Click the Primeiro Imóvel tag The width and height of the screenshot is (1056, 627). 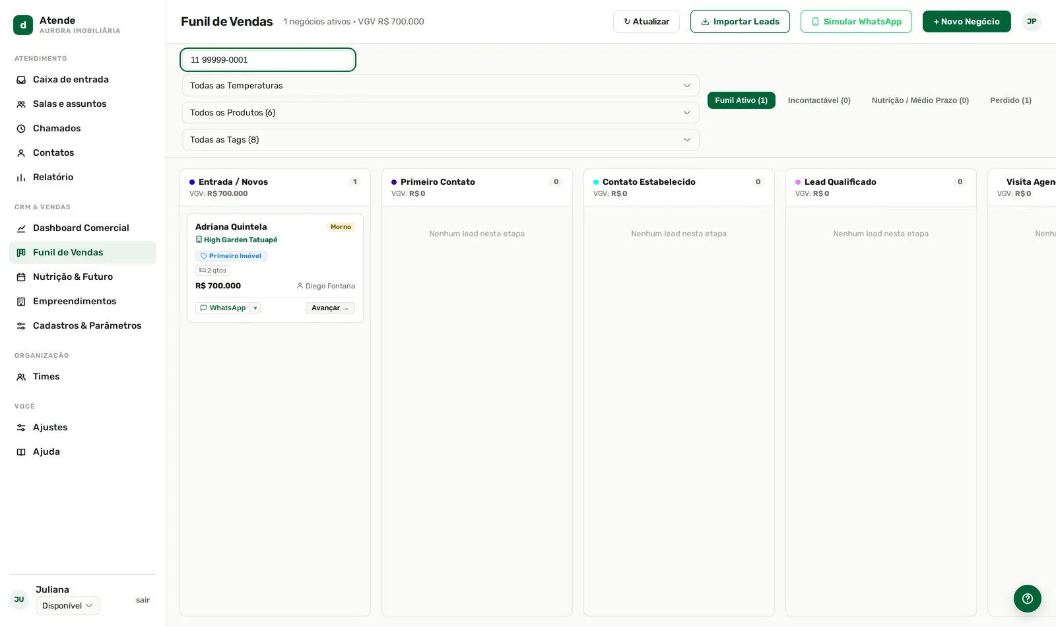[x=231, y=256]
